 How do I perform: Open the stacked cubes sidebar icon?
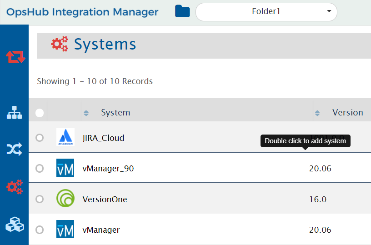point(14,225)
